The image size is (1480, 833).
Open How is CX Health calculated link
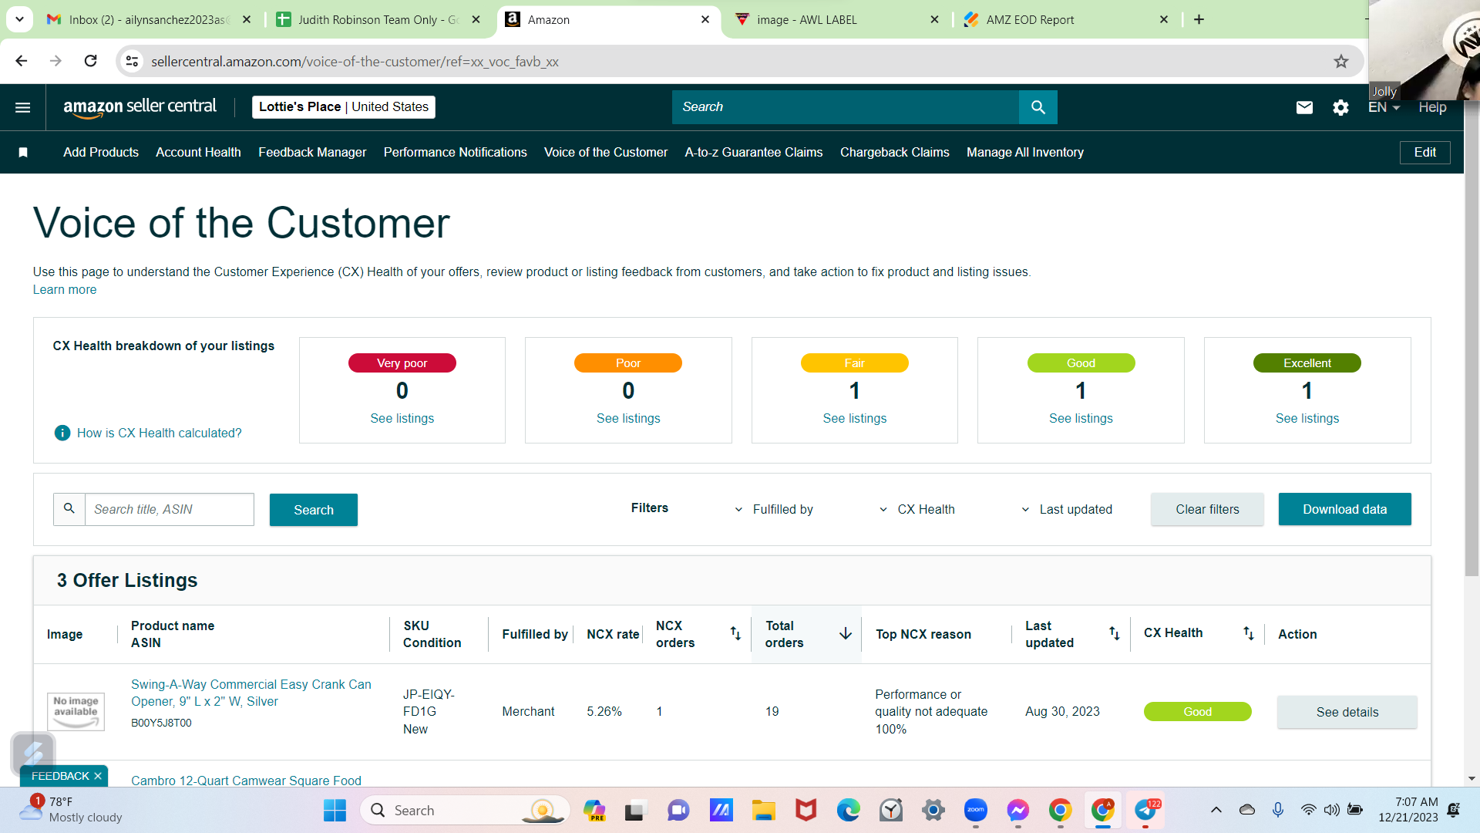159,433
